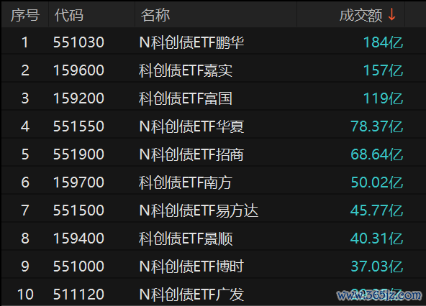Select code 159700 in the table
Screen dimensions: 426x306
pos(78,182)
